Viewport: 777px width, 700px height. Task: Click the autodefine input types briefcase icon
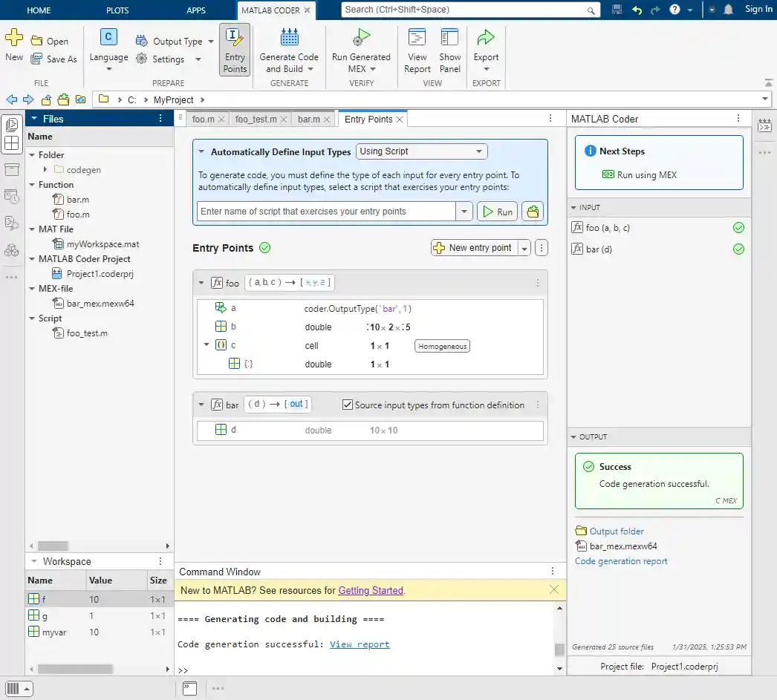[x=532, y=212]
